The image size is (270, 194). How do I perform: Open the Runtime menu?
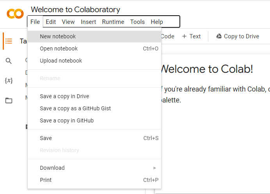113,22
